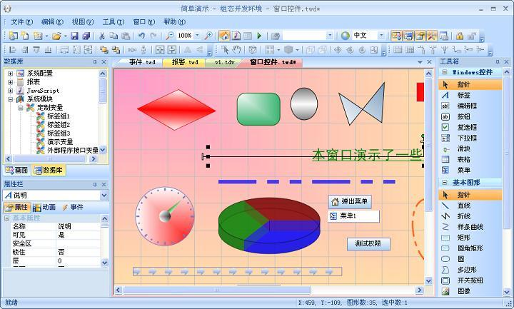
Task: Click the 可见 property value 是
Action: pyautogui.click(x=78, y=235)
